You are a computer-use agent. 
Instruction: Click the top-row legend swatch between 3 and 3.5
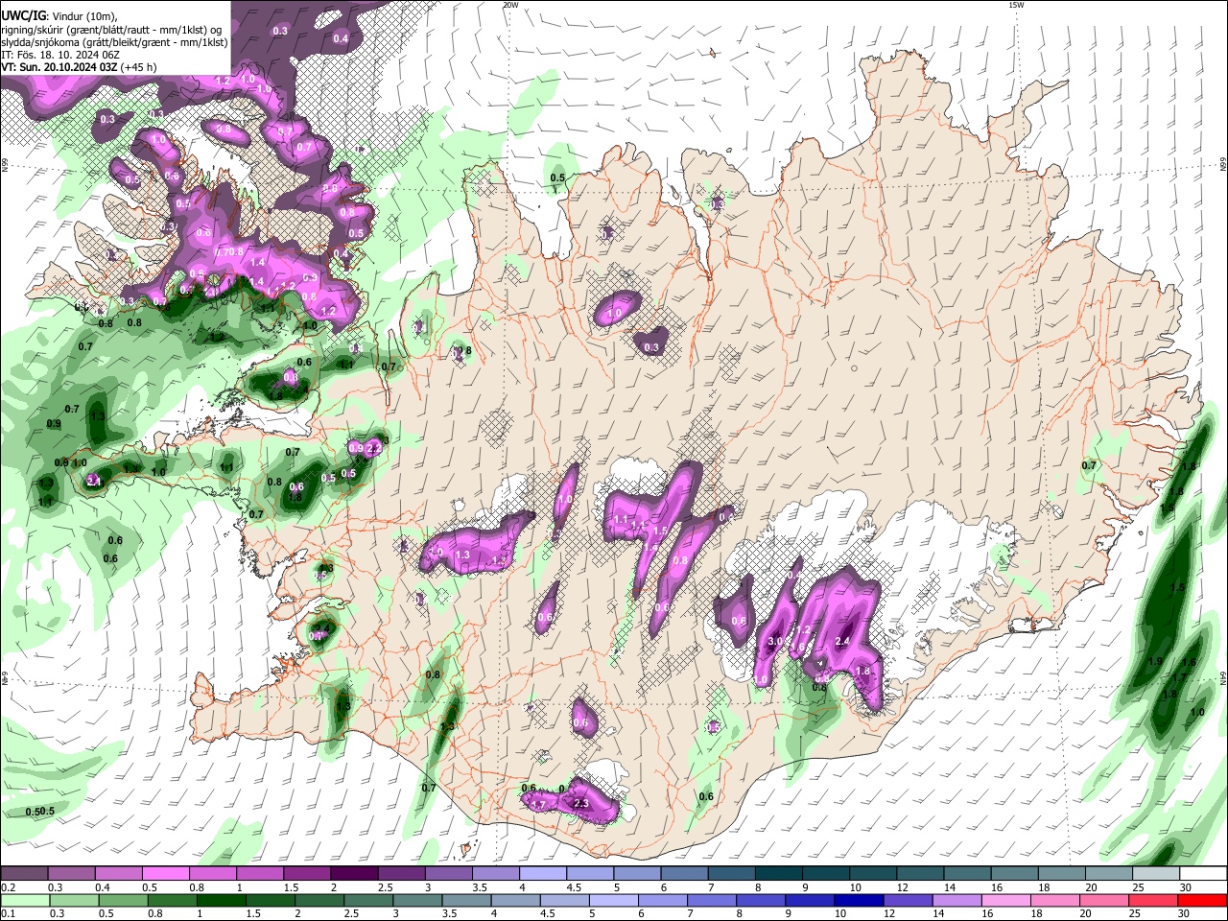click(x=447, y=874)
